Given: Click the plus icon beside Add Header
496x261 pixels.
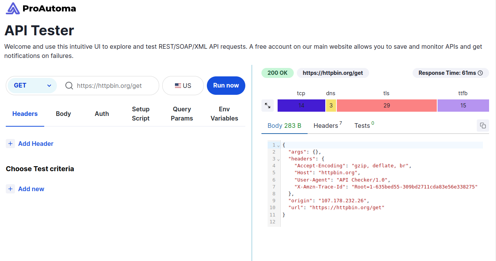Looking at the screenshot, I should (x=10, y=143).
